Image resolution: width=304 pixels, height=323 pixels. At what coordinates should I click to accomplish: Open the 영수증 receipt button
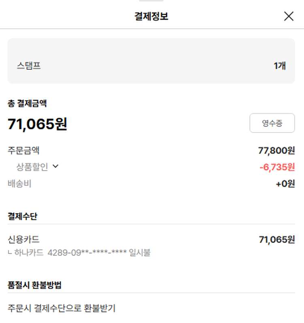(x=272, y=123)
